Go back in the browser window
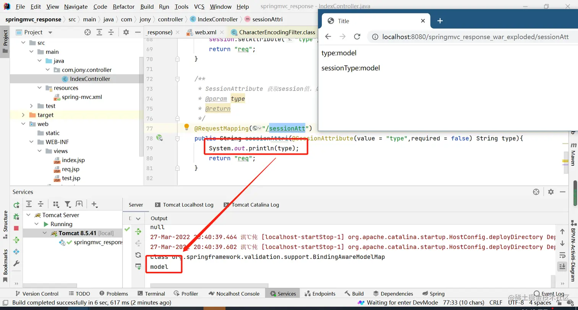 tap(328, 37)
